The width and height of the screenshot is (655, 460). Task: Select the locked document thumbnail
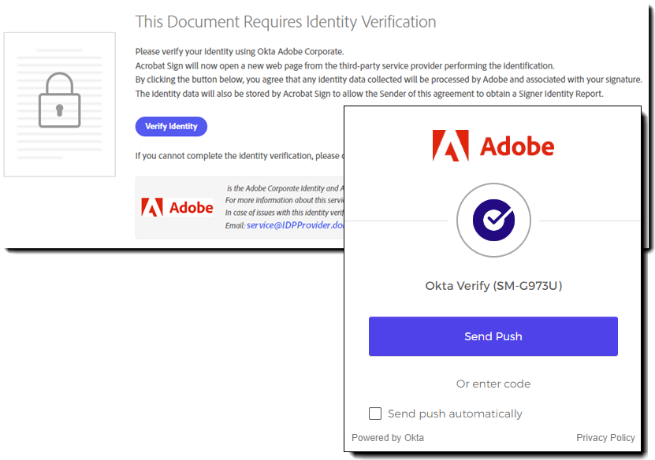point(59,104)
